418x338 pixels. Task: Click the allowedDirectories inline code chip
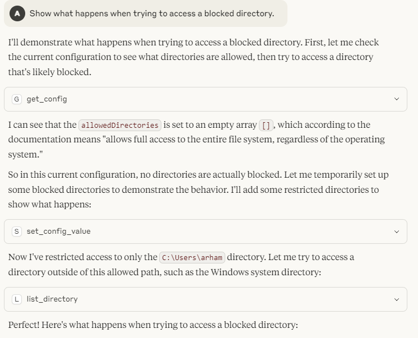pyautogui.click(x=120, y=125)
